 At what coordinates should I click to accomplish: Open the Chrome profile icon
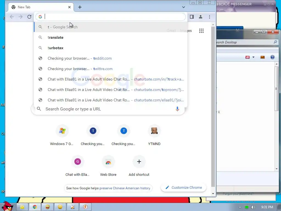[201, 17]
